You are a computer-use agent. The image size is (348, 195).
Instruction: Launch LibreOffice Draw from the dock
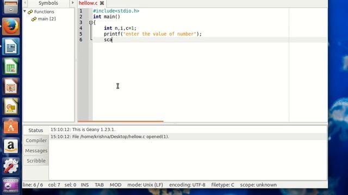11,106
